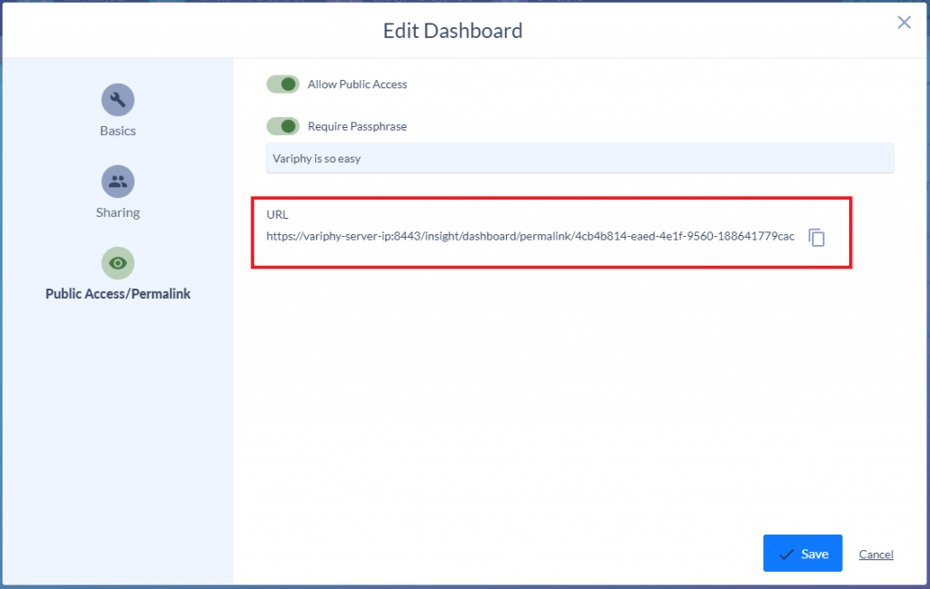The width and height of the screenshot is (930, 589).
Task: Click the Basics wrench icon
Action: click(x=117, y=100)
